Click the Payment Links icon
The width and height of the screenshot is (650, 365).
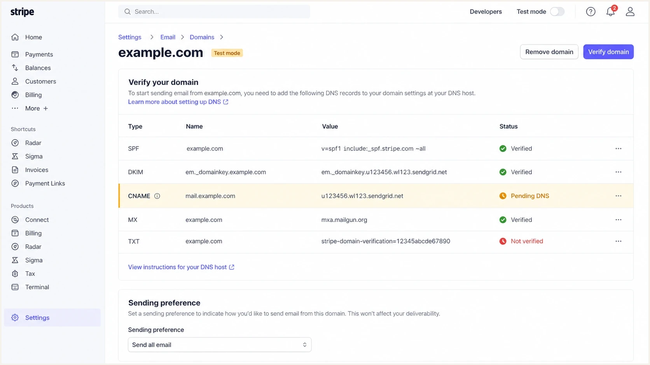click(15, 183)
